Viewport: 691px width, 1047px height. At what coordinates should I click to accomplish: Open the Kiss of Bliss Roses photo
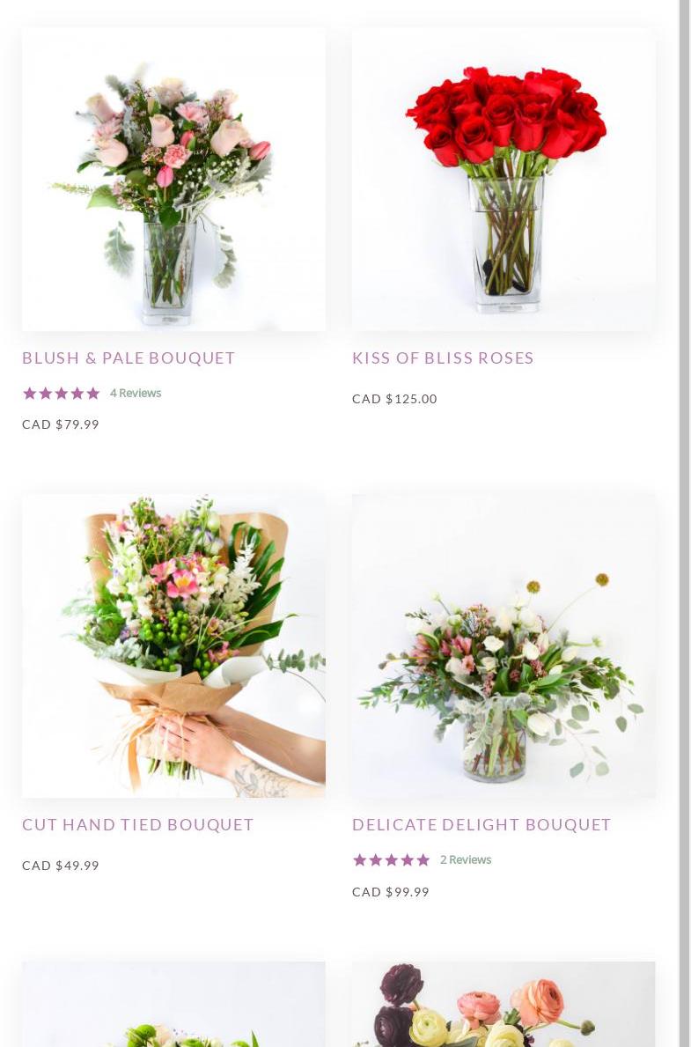[x=504, y=180]
